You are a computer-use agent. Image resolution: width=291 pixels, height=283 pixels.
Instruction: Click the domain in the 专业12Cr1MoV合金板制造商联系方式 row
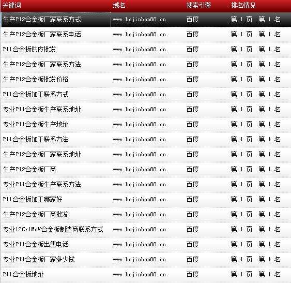pos(140,230)
